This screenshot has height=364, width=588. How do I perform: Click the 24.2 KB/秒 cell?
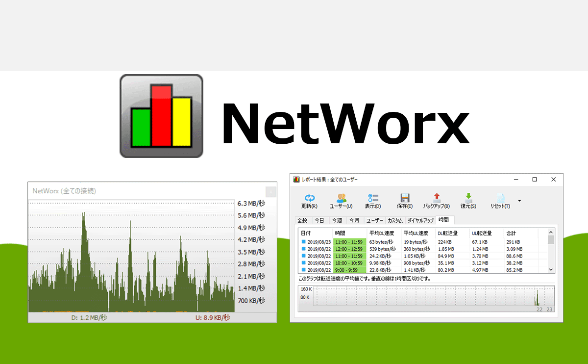pyautogui.click(x=380, y=256)
